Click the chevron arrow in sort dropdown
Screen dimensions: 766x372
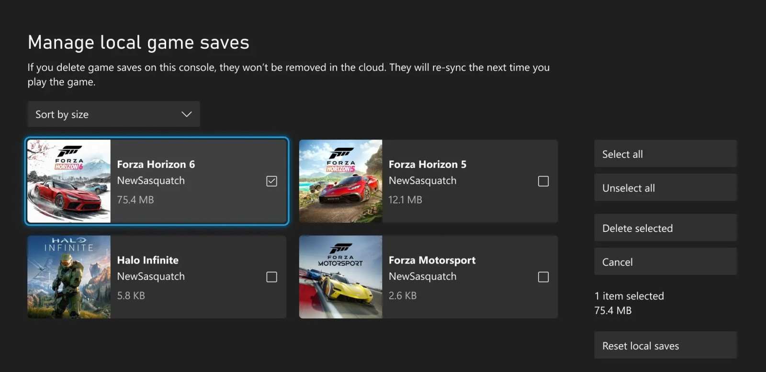point(187,114)
